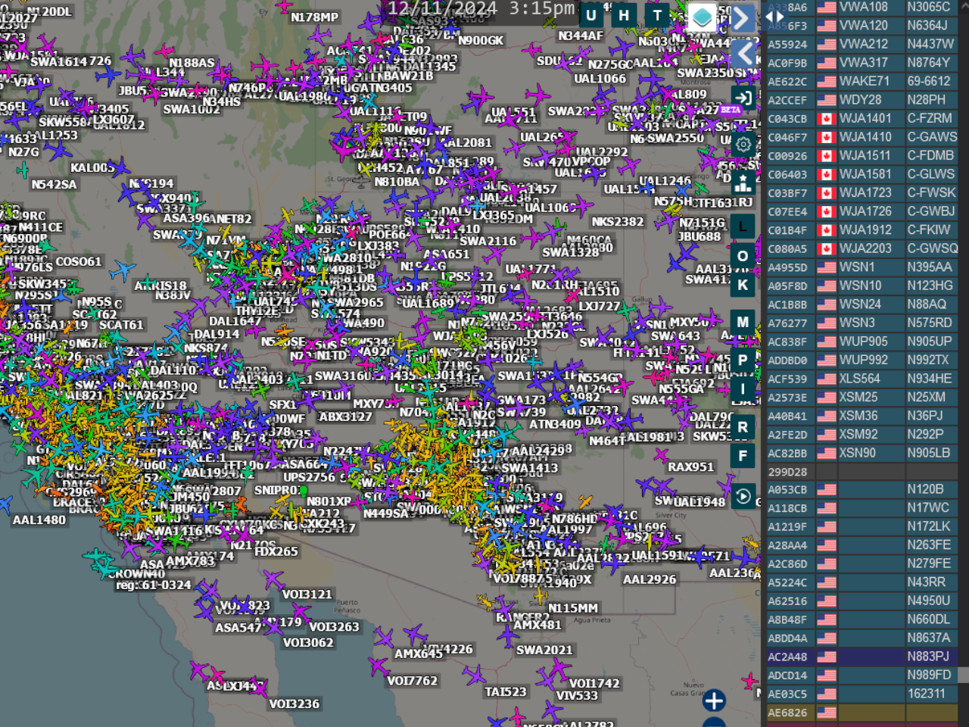Select the VWA317 aircraft row
The image size is (969, 727).
(862, 63)
